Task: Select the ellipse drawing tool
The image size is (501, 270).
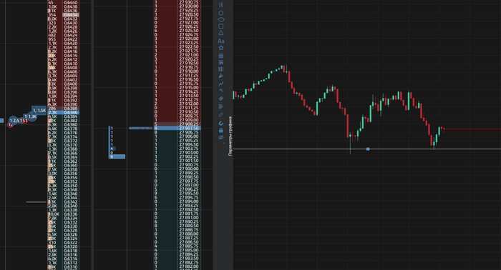Action: 220,19
